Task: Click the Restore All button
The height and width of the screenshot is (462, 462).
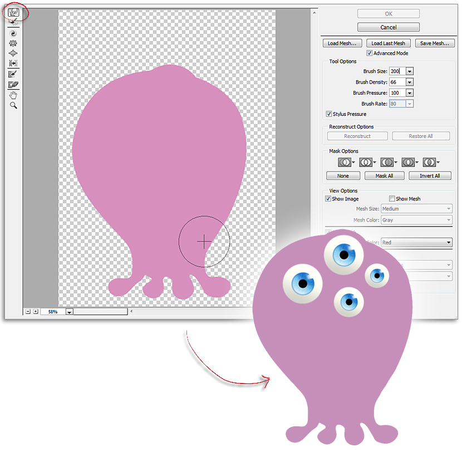Action: [x=421, y=136]
